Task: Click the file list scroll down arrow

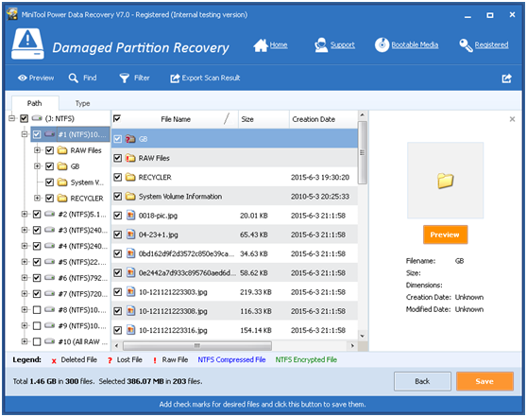Action: point(362,336)
